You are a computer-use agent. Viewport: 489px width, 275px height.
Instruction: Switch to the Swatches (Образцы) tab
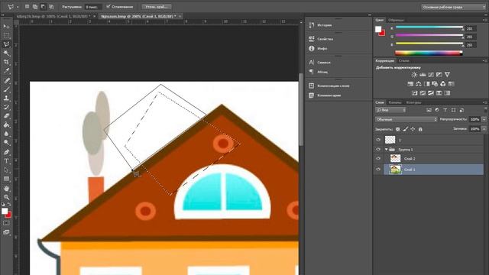coord(396,20)
